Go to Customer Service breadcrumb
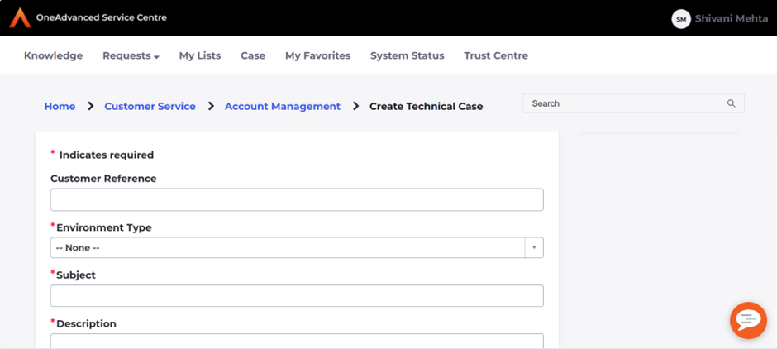777x349 pixels. [150, 106]
